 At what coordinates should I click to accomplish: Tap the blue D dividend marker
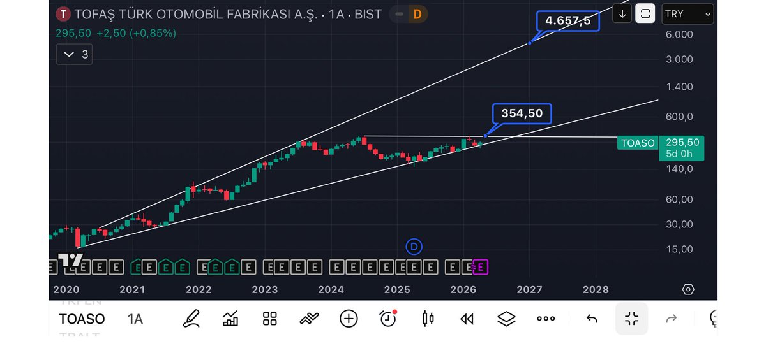414,246
